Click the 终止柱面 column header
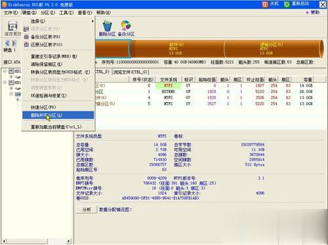The width and height of the screenshot is (328, 245). (255, 79)
